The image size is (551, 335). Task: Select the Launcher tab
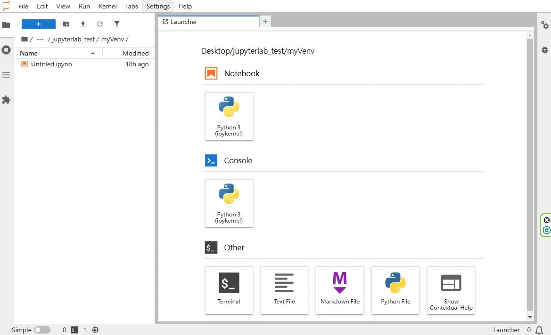(x=184, y=22)
